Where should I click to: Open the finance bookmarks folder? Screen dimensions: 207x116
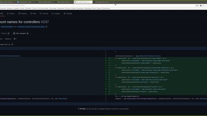point(10,8)
